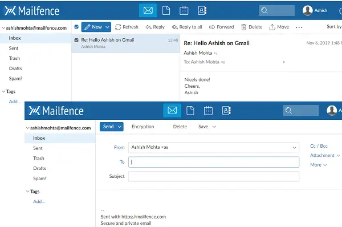342x227 pixels.
Task: Click Delete in top window toolbar
Action: point(252,27)
